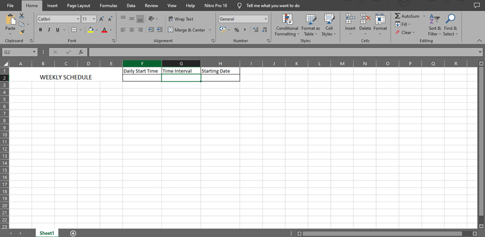Viewport: 485px width, 237px height.
Task: Collapse the ribbon chevron
Action: (479, 41)
